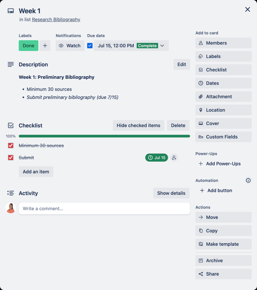Select Dates from Add to card menu
The width and height of the screenshot is (257, 290).
pyautogui.click(x=223, y=83)
